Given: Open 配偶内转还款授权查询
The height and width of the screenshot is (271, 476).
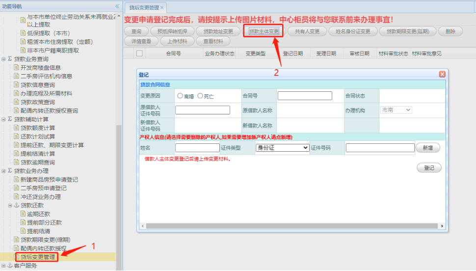Looking at the screenshot, I should (x=49, y=110).
